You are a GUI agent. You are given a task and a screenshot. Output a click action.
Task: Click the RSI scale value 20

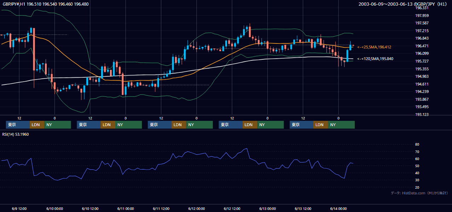point(417,187)
